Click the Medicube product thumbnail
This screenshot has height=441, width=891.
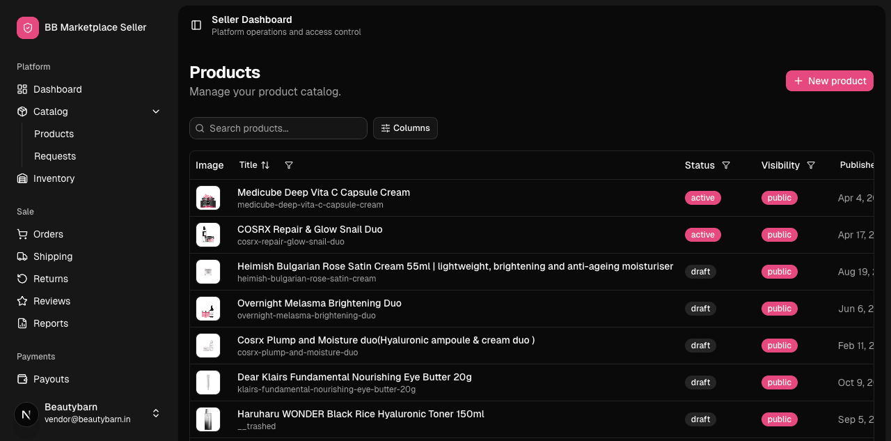click(x=208, y=198)
